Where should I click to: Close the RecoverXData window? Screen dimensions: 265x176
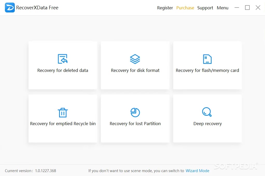258,8
